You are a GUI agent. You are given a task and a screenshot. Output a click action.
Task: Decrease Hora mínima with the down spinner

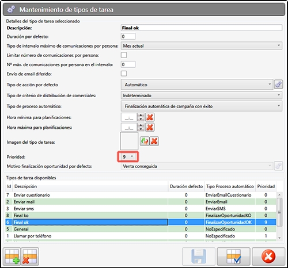click(x=141, y=119)
